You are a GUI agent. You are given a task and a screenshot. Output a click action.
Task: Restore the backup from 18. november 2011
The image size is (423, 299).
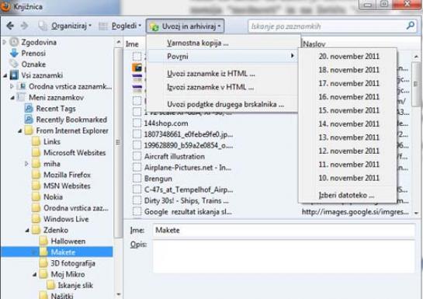[348, 70]
